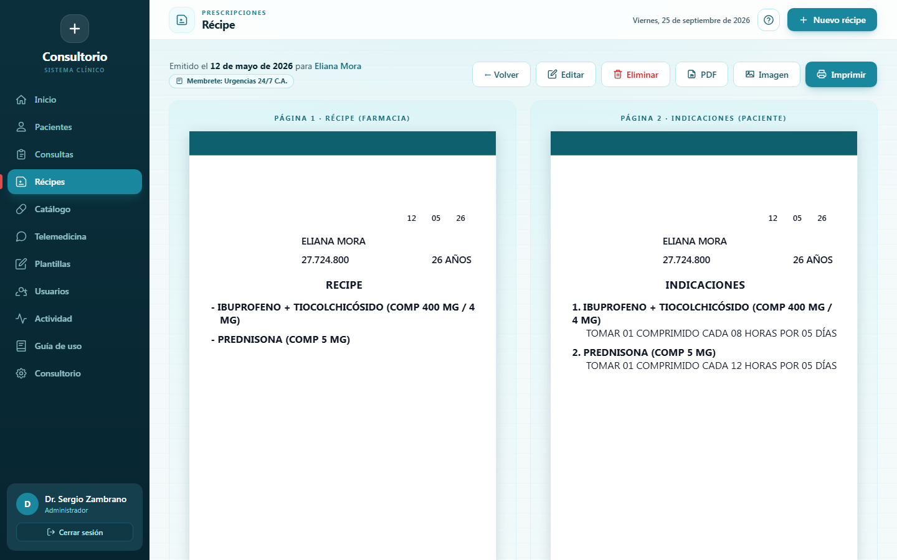Open Consultorio settings in the sidebar

pos(75,373)
